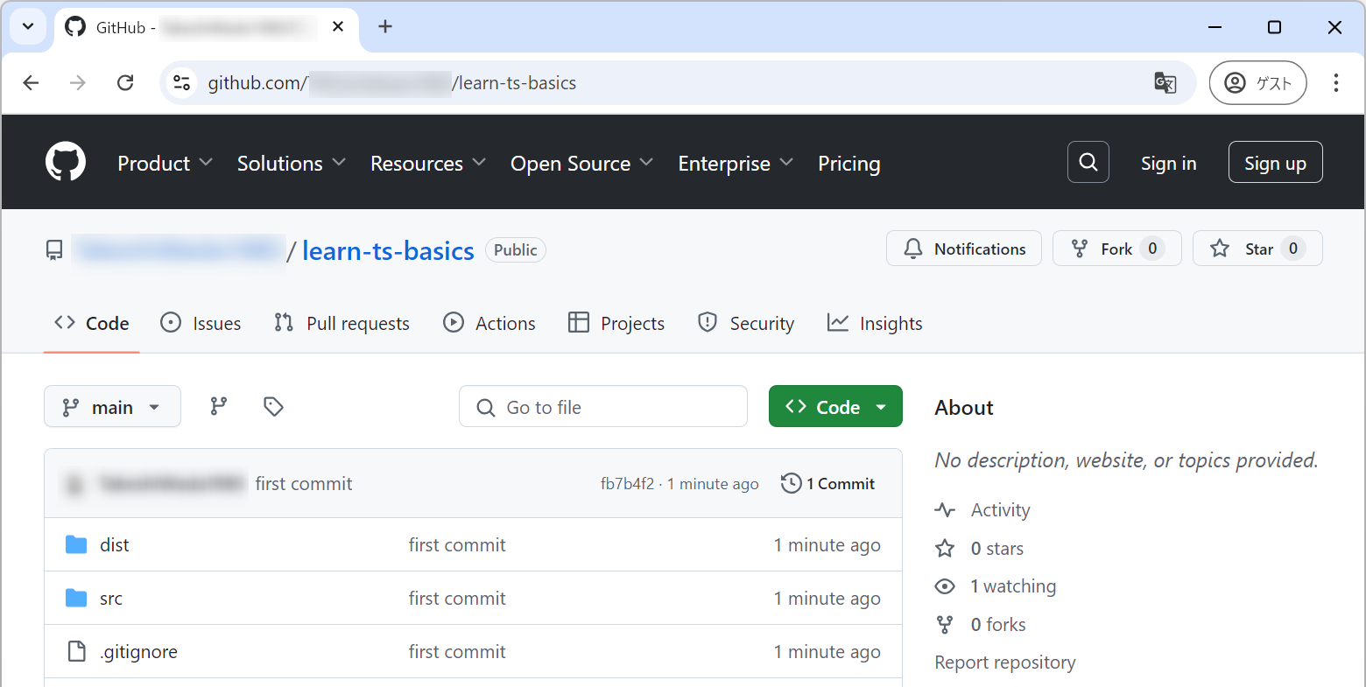Image resolution: width=1366 pixels, height=687 pixels.
Task: Open the search magnifier in header
Action: 1088,162
